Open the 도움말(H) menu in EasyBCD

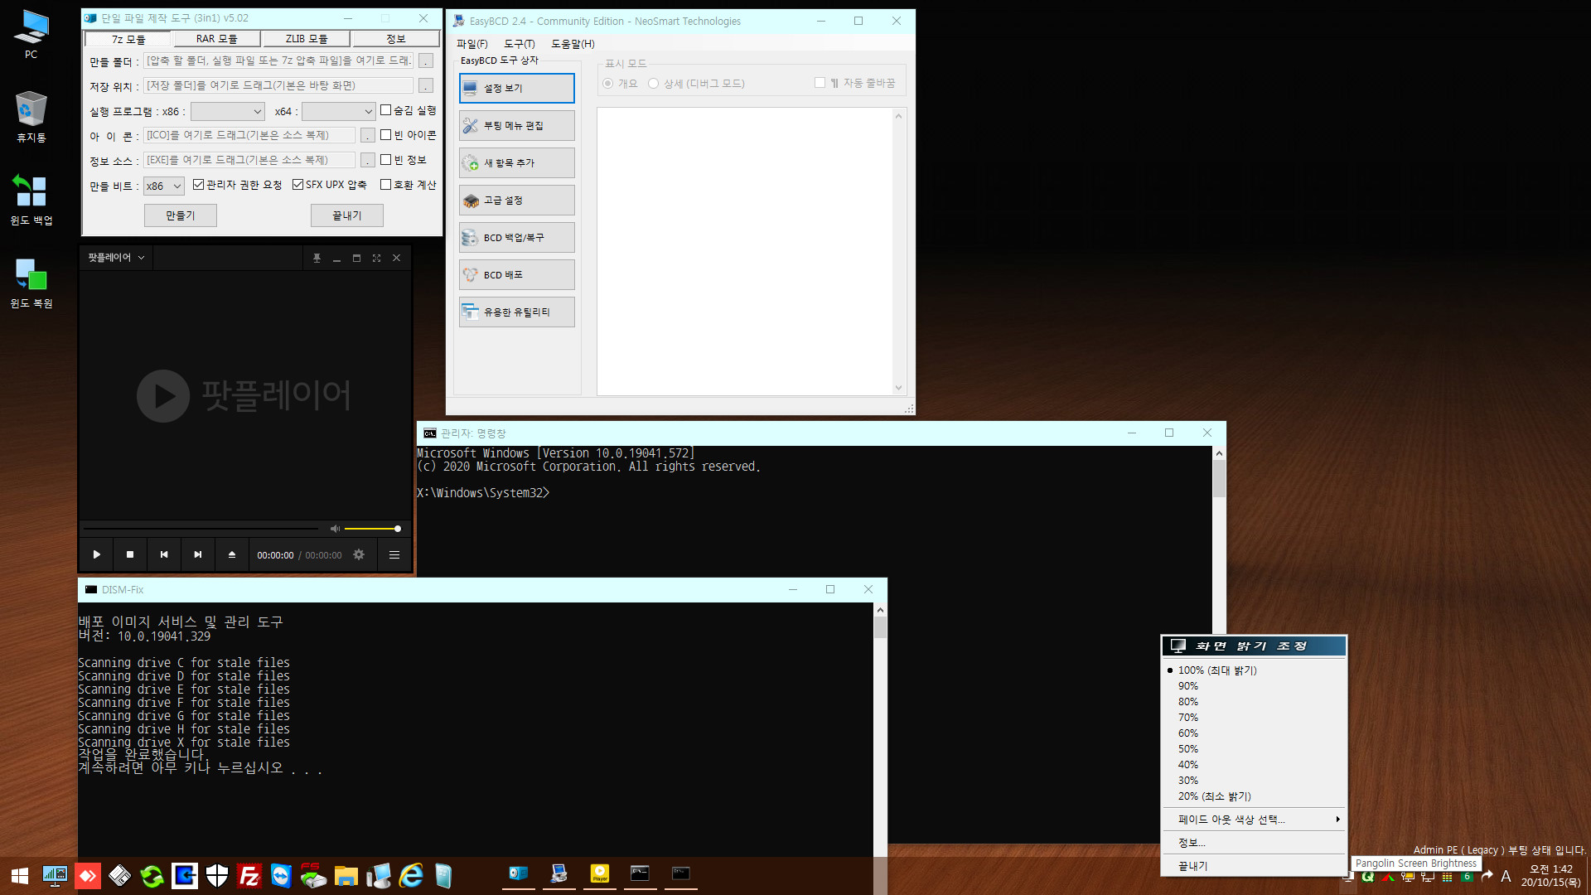coord(573,44)
